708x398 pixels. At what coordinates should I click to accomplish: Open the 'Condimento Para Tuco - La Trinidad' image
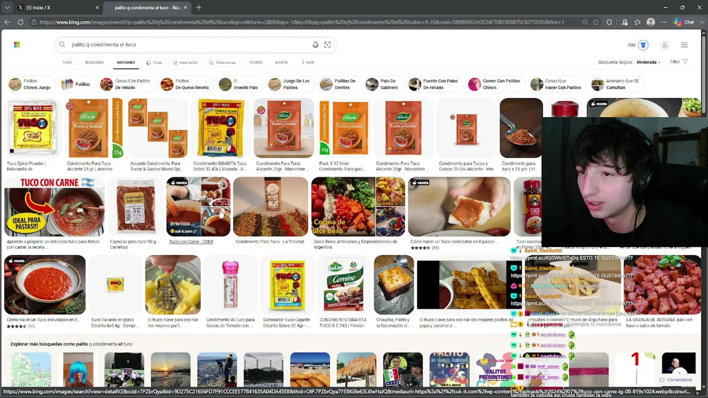(270, 207)
